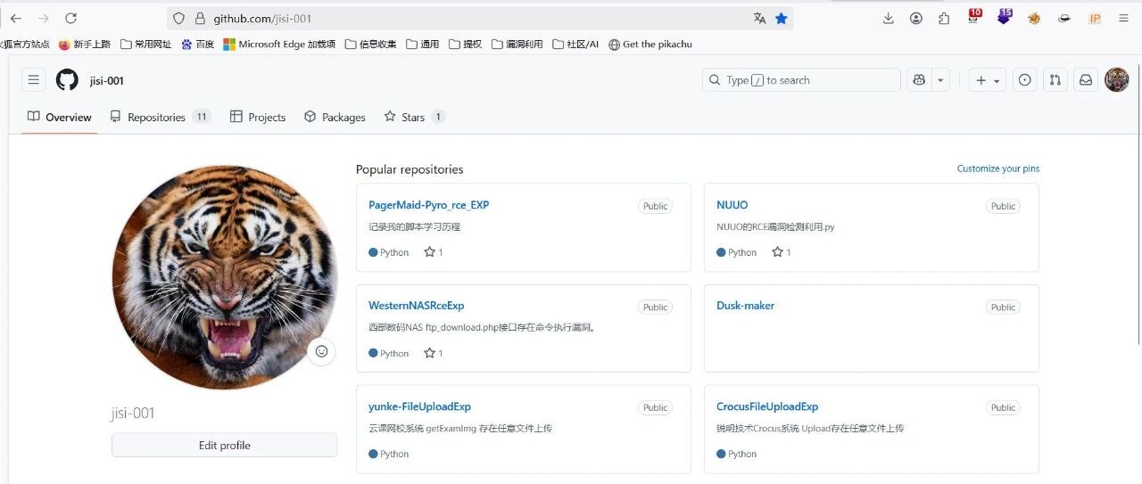The image size is (1142, 484).
Task: Toggle the blue bookmark star
Action: point(782,18)
